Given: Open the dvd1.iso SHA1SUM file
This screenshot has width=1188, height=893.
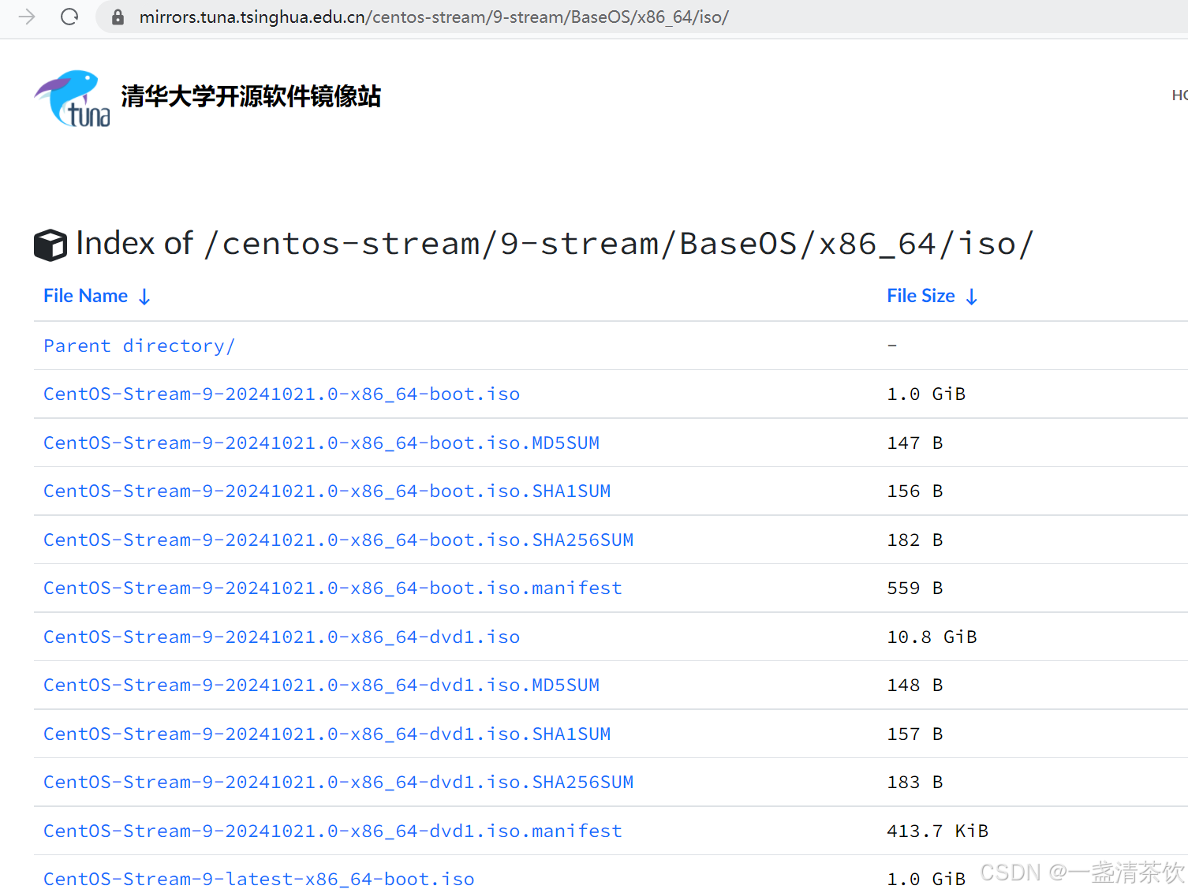Looking at the screenshot, I should click(x=327, y=734).
